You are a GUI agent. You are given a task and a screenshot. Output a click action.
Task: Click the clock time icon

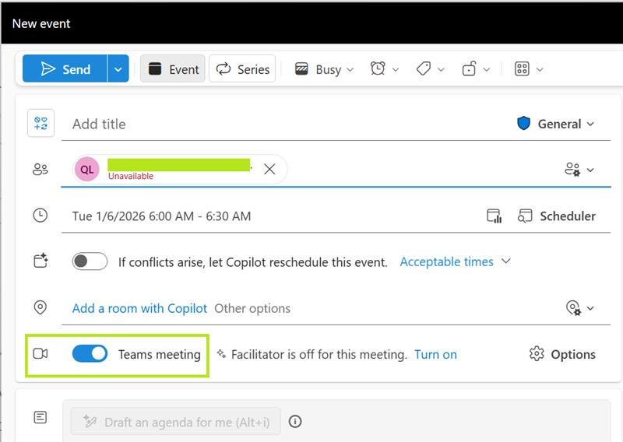[40, 216]
